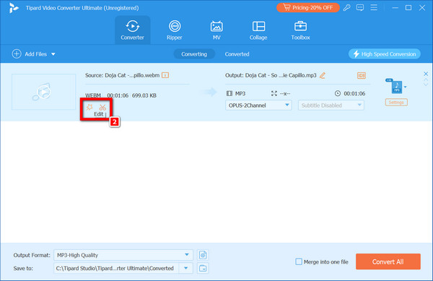The image size is (433, 281).
Task: Open the MV tab
Action: (216, 30)
